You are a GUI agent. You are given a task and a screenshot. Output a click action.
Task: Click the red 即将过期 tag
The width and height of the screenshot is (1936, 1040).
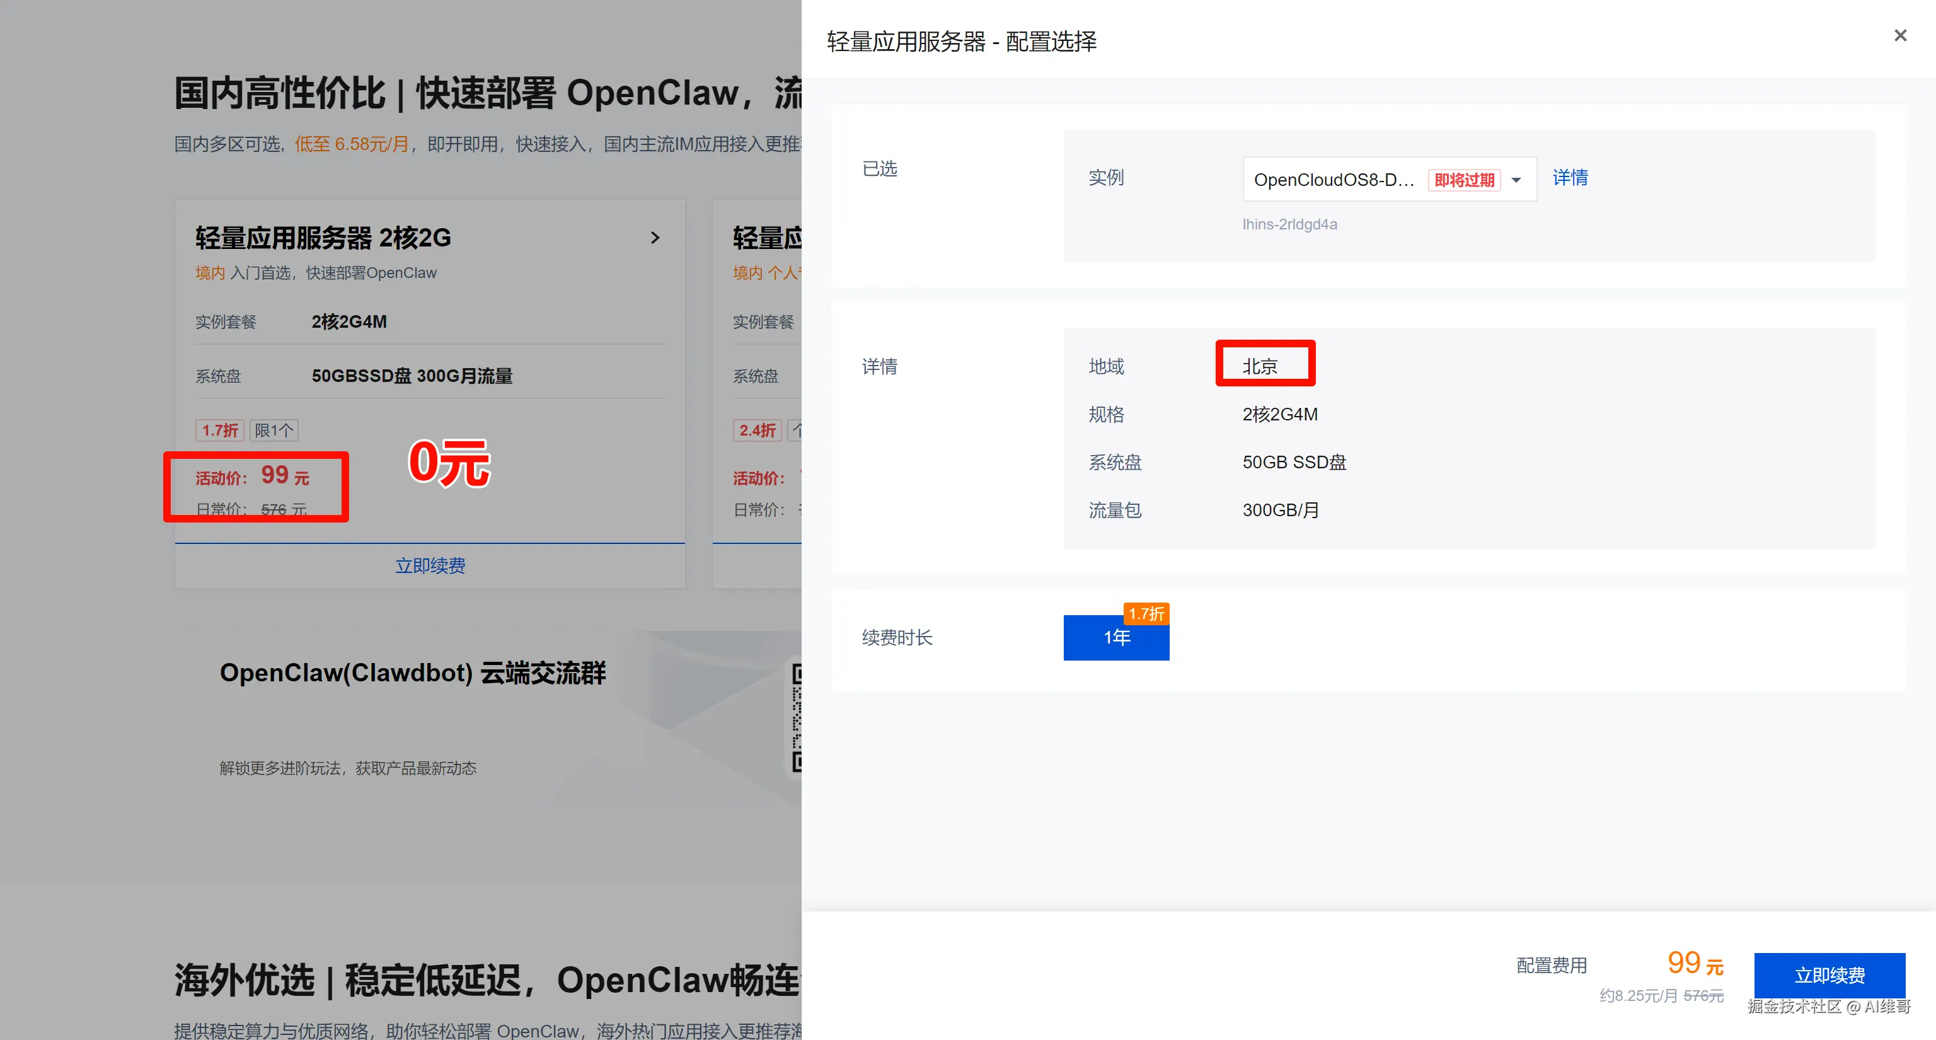1463,180
